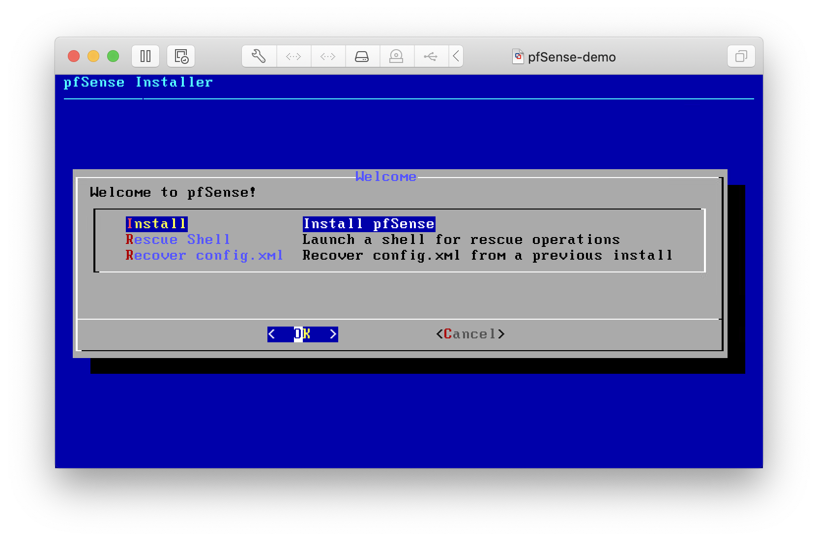
Task: Open the USB devices icon
Action: tap(432, 56)
